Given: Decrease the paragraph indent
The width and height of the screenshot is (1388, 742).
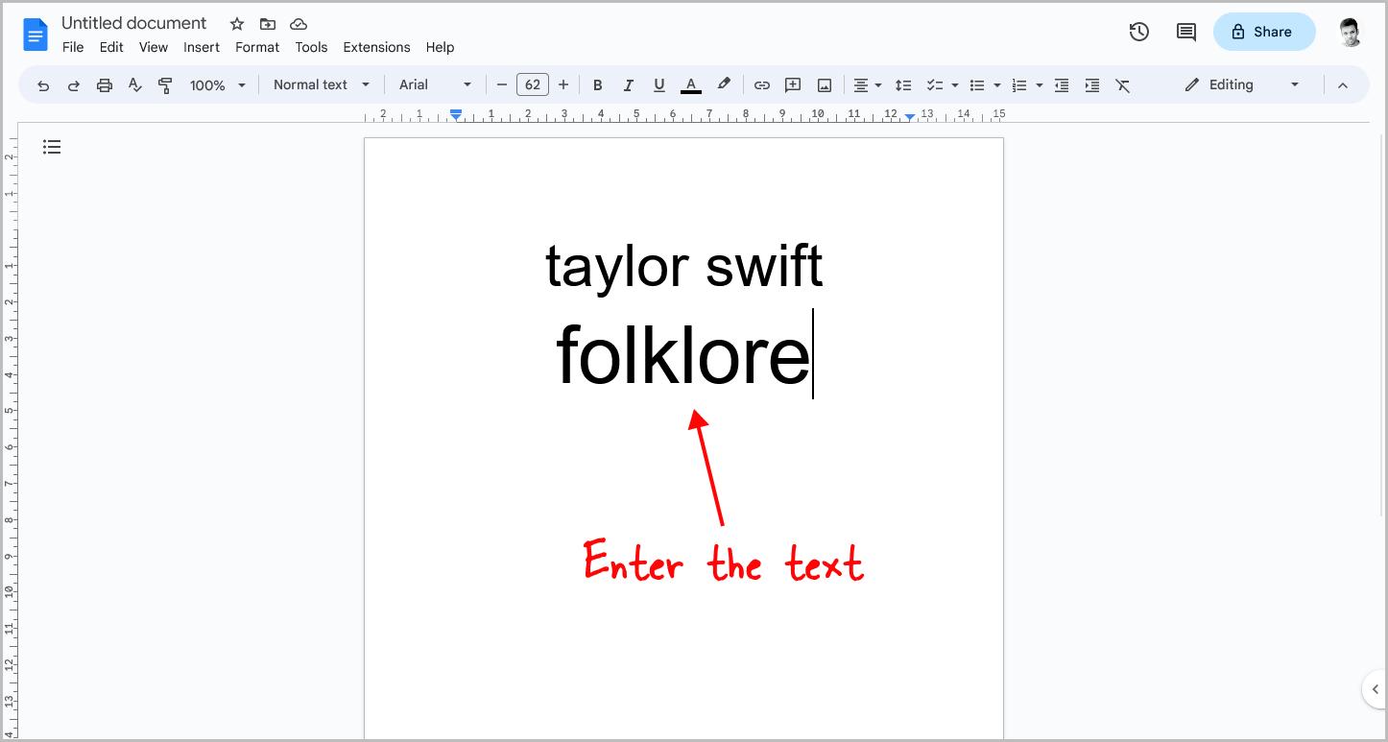Looking at the screenshot, I should 1062,85.
